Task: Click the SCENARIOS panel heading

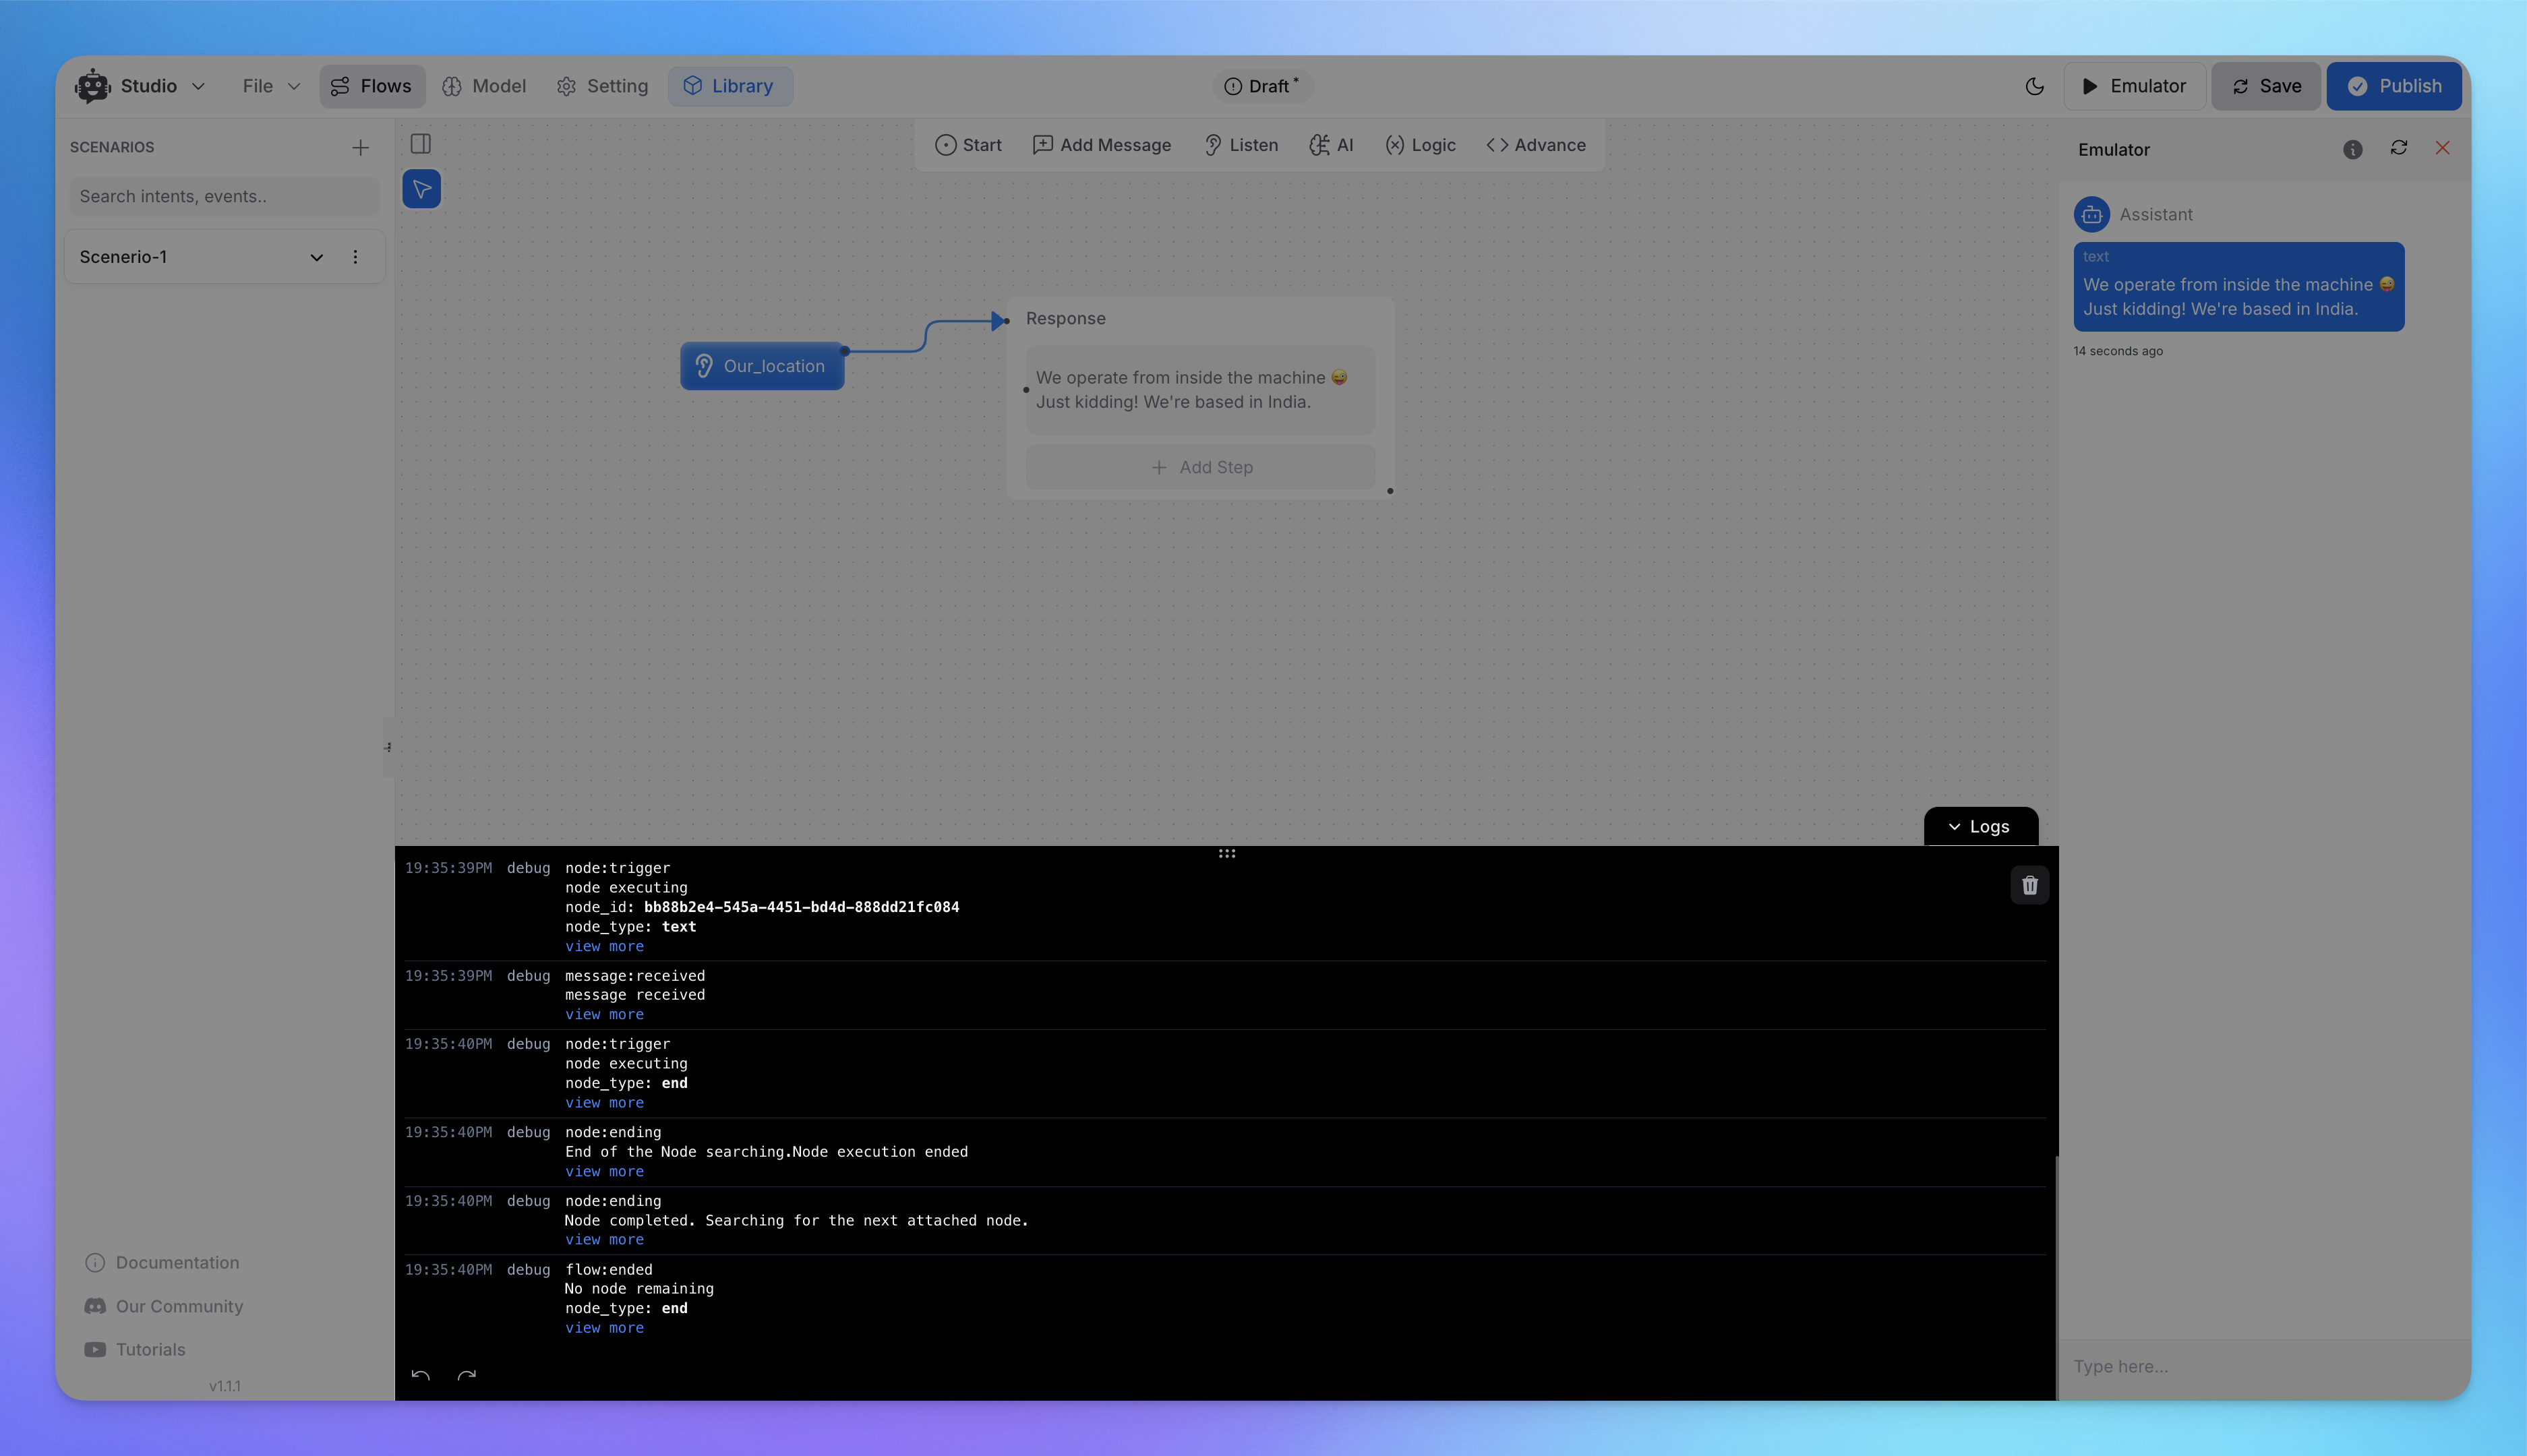Action: point(112,147)
